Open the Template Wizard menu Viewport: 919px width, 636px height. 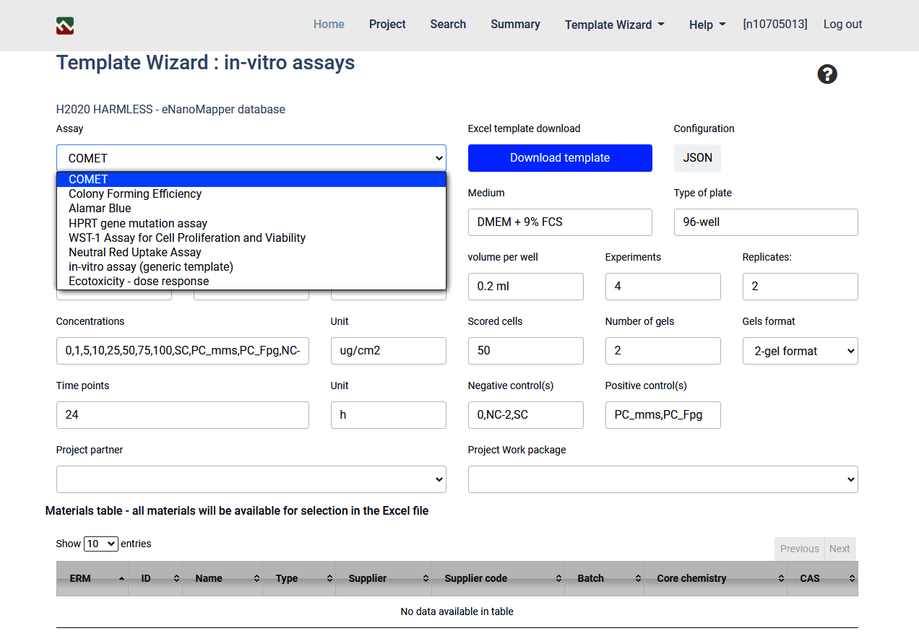tap(614, 25)
